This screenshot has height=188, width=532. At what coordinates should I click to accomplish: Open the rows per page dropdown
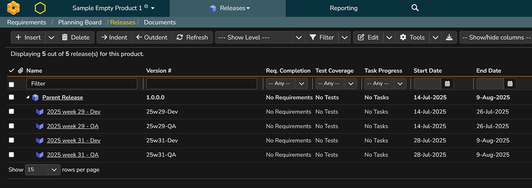[43, 169]
